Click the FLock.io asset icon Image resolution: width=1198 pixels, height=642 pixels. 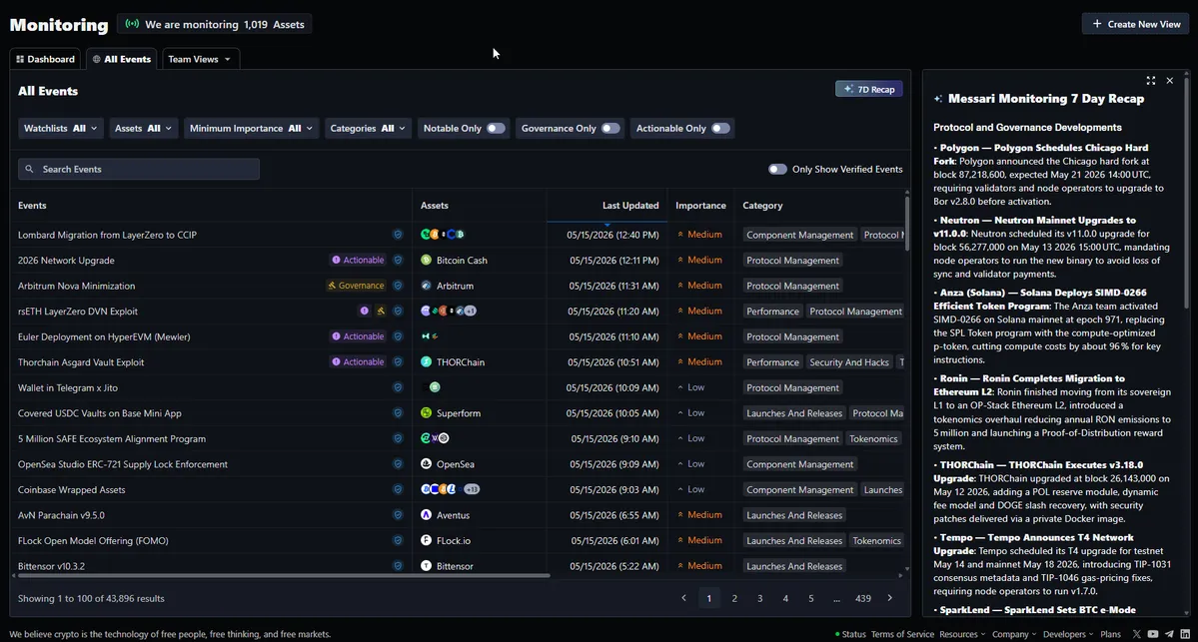(427, 540)
